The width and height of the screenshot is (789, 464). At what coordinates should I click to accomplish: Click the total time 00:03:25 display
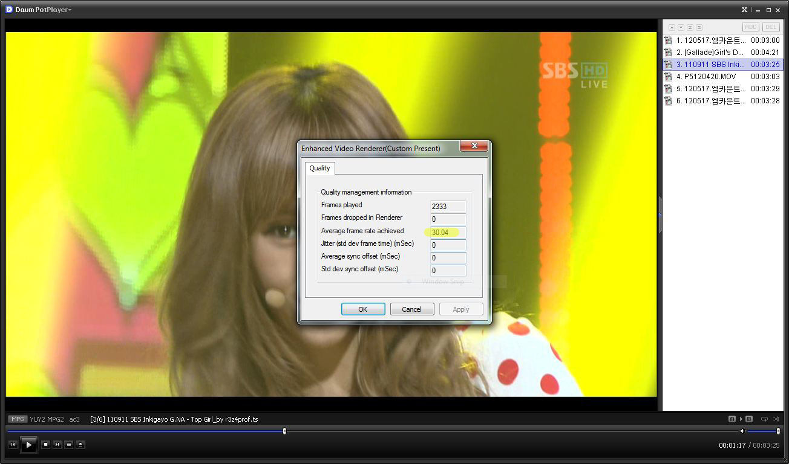[x=766, y=445]
